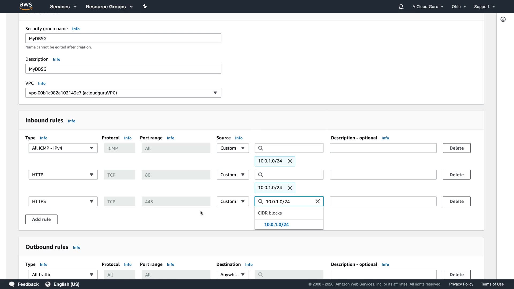Delete the HTTP inbound rule

click(456, 175)
